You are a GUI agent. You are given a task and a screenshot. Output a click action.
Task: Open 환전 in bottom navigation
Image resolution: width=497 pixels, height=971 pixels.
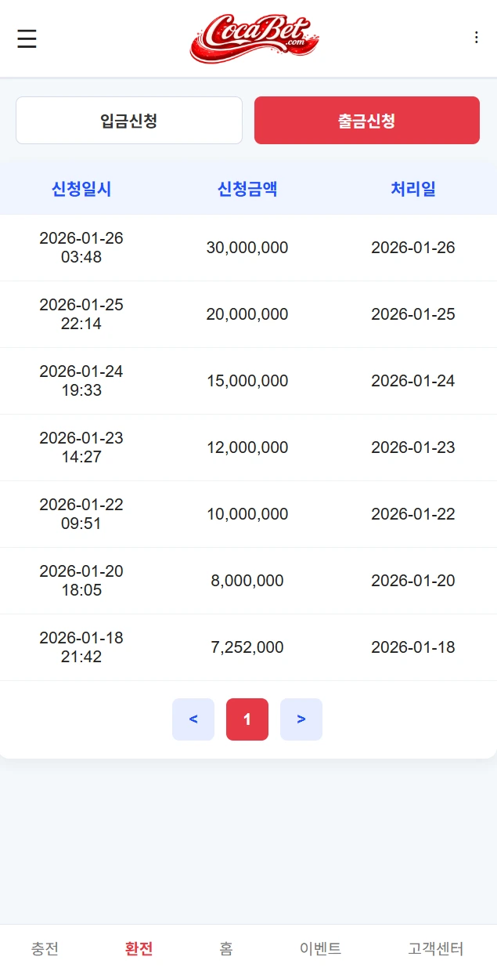point(139,948)
